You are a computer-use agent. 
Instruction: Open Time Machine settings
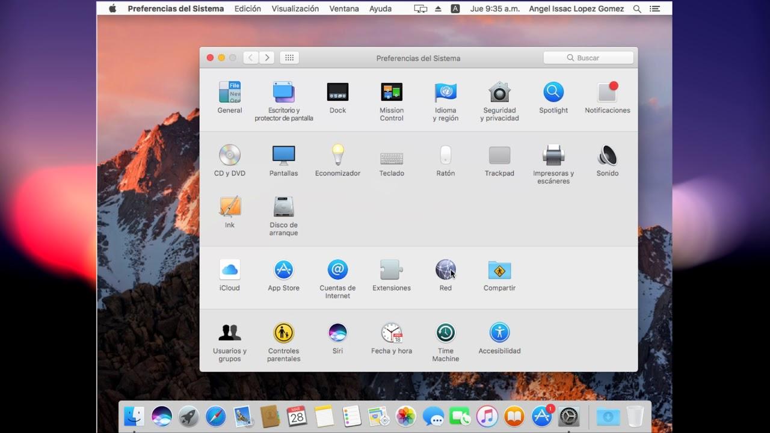click(x=445, y=332)
